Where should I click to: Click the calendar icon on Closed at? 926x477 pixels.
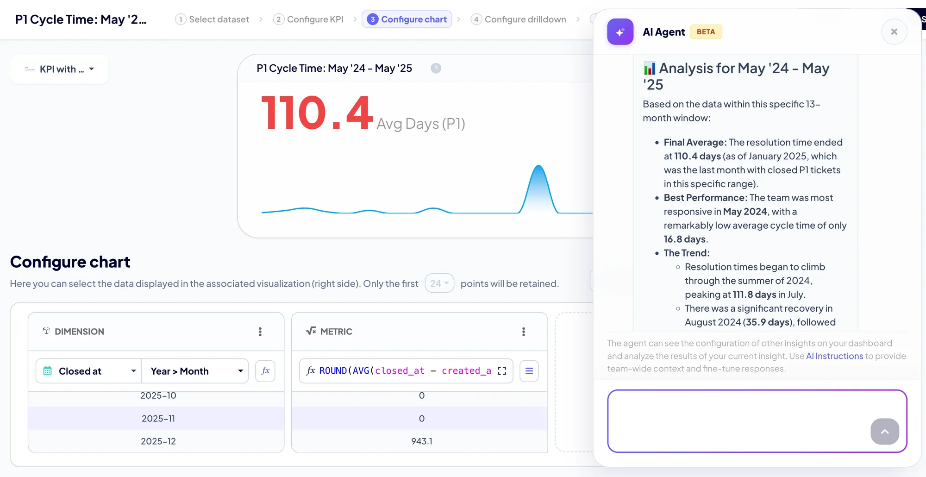[x=47, y=371]
